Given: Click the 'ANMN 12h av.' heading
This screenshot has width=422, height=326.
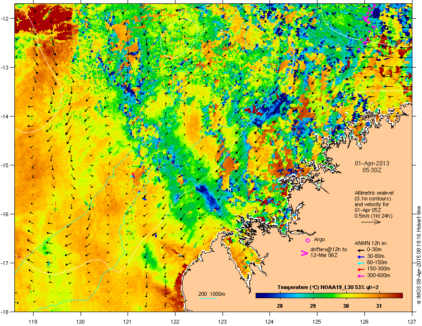Looking at the screenshot, I should 371,243.
